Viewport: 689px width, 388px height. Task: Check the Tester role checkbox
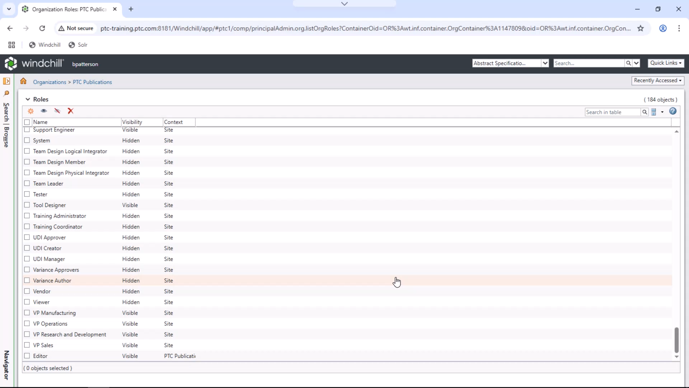click(x=27, y=194)
